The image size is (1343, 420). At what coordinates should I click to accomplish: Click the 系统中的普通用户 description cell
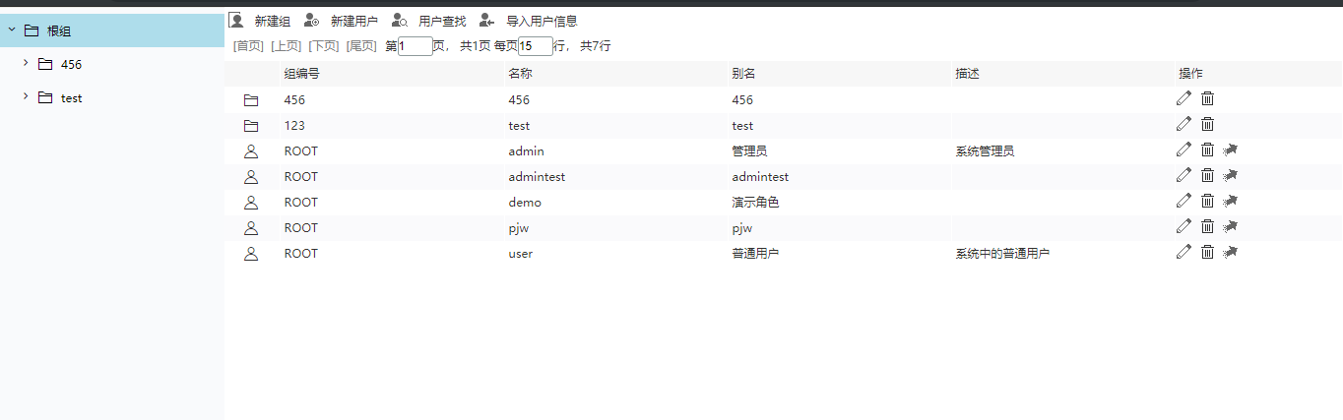tap(1002, 254)
